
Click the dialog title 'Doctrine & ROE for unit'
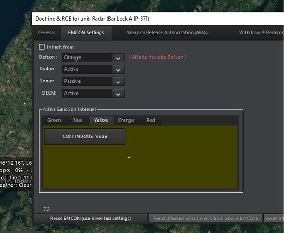pos(92,19)
